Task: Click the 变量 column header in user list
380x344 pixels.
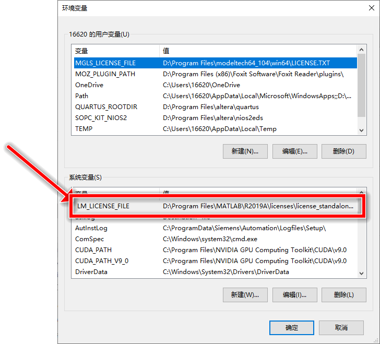Action: (81, 51)
